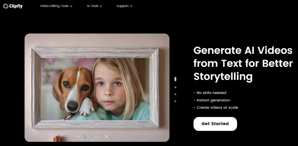Expand the chevron next to Support
298x146 pixels.
131,6
